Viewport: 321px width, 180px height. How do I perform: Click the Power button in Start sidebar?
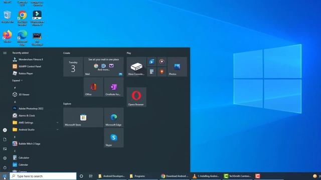pos(5,167)
